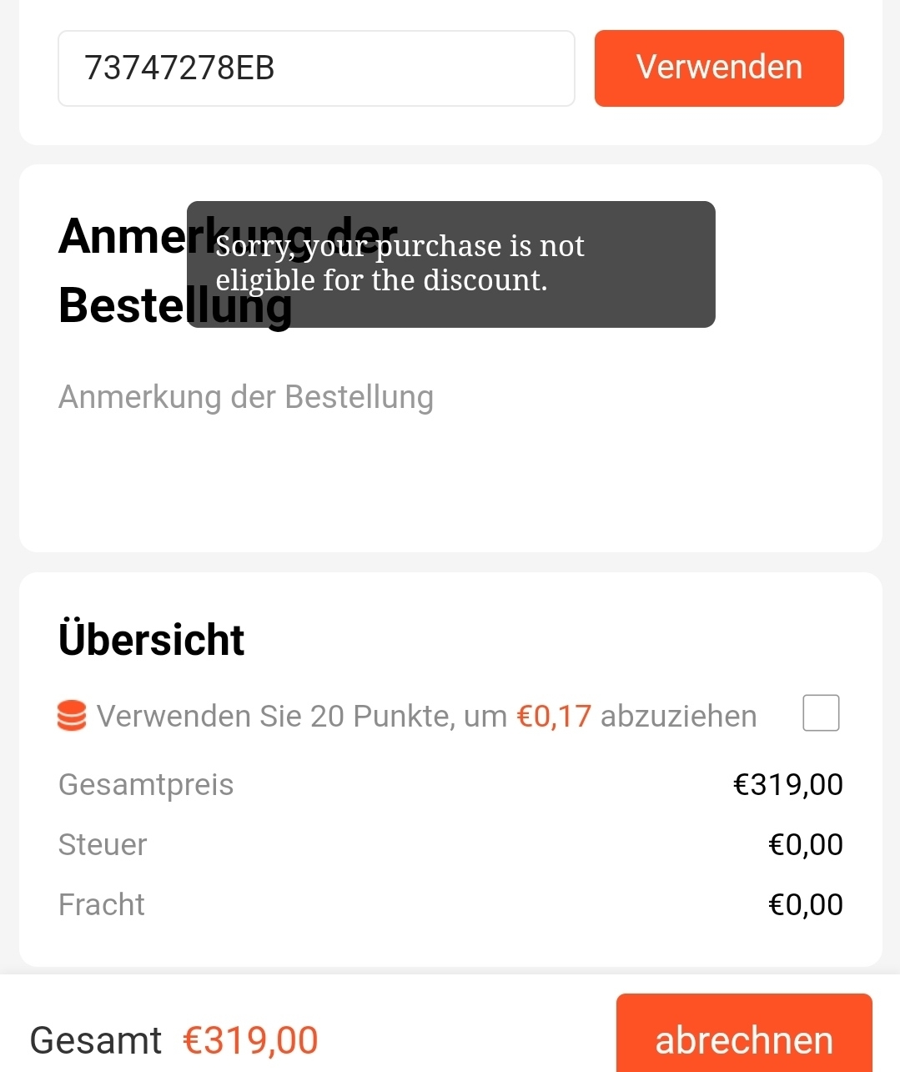
Task: Tap the Gesamt label in the bottom bar
Action: 96,1040
